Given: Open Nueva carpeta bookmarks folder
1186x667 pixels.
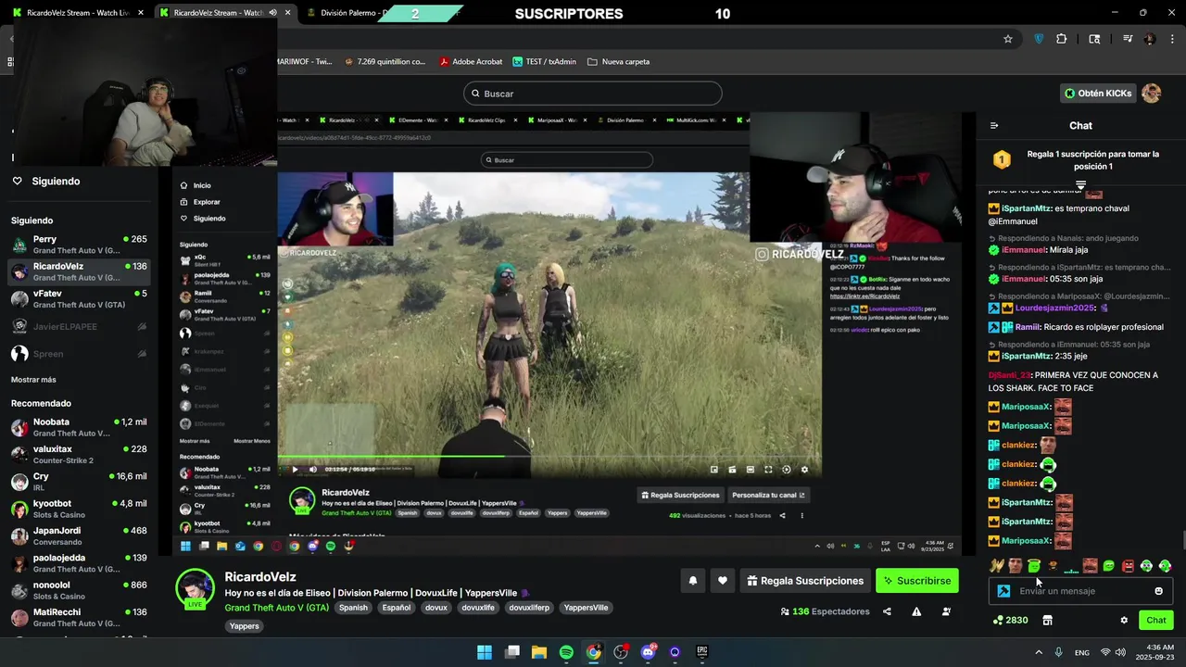Looking at the screenshot, I should [618, 61].
